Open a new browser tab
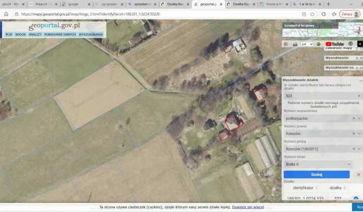363x212 pixels. [x=328, y=4]
